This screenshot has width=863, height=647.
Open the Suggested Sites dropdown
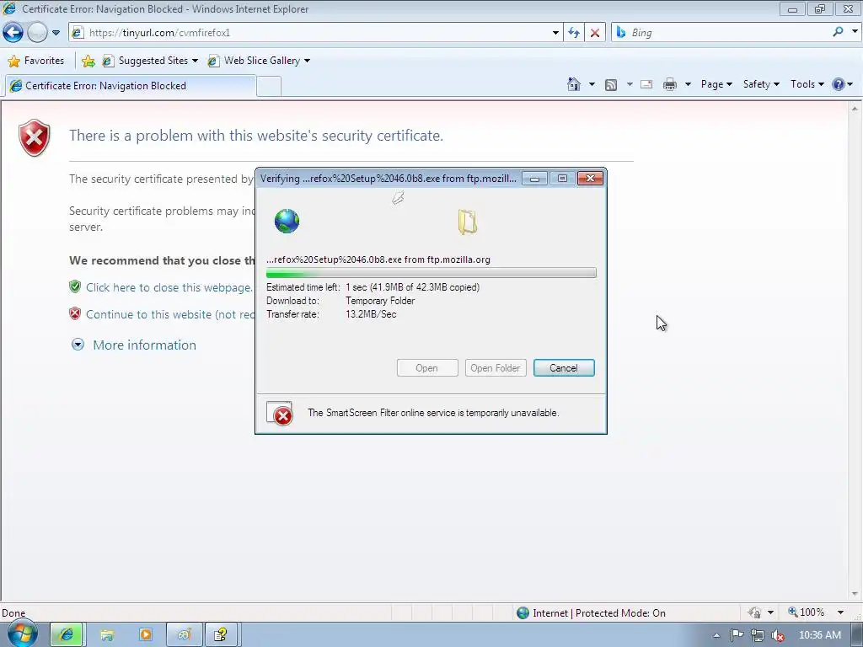coord(150,61)
